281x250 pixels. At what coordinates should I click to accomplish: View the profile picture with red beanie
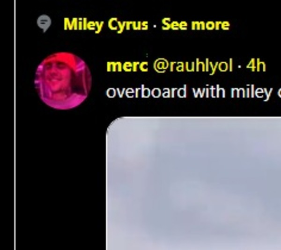pos(63,81)
